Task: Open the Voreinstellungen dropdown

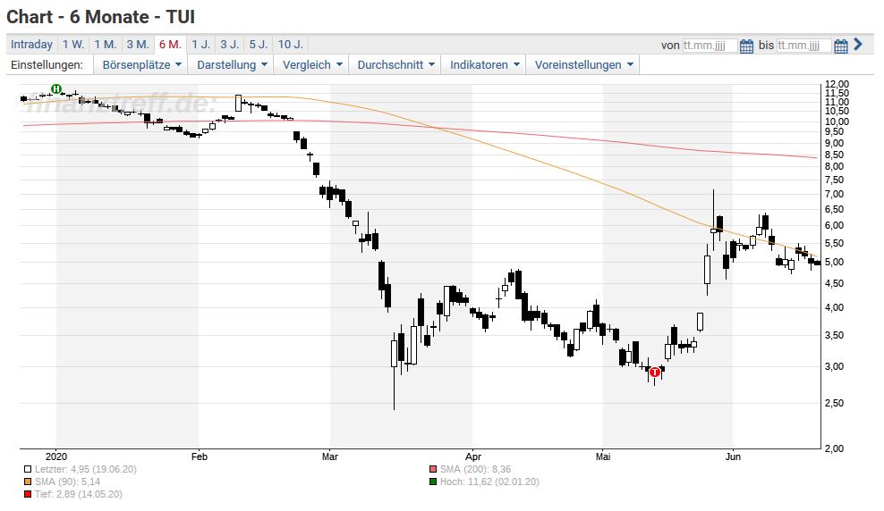Action: tap(583, 64)
